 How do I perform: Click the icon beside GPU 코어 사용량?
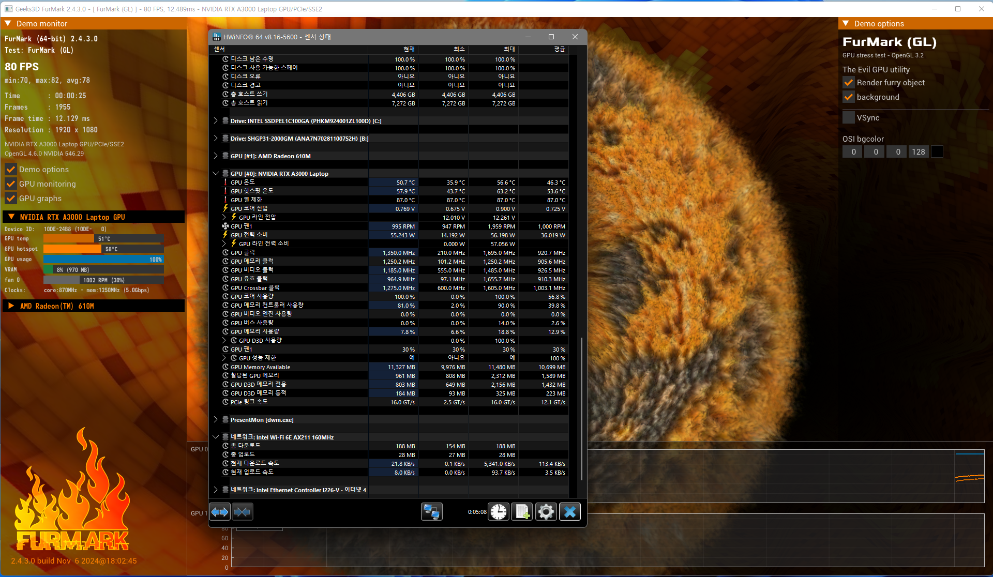(x=225, y=297)
